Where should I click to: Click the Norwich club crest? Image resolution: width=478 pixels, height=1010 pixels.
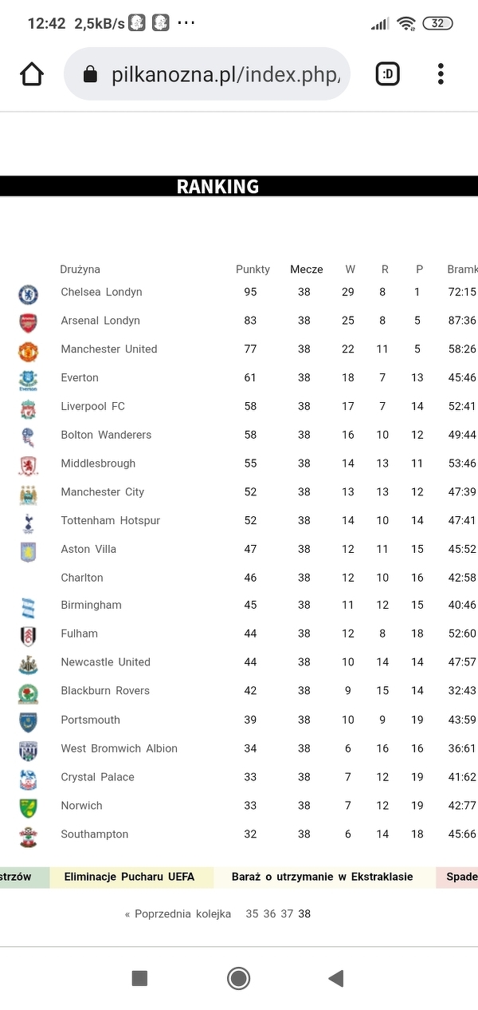click(28, 807)
